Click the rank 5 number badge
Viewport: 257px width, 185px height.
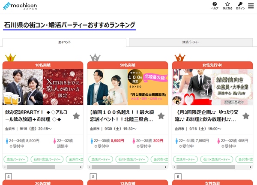[93, 176]
